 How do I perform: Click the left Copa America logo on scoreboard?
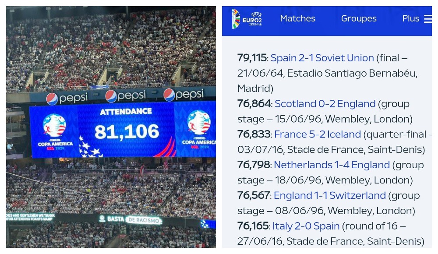(x=55, y=132)
